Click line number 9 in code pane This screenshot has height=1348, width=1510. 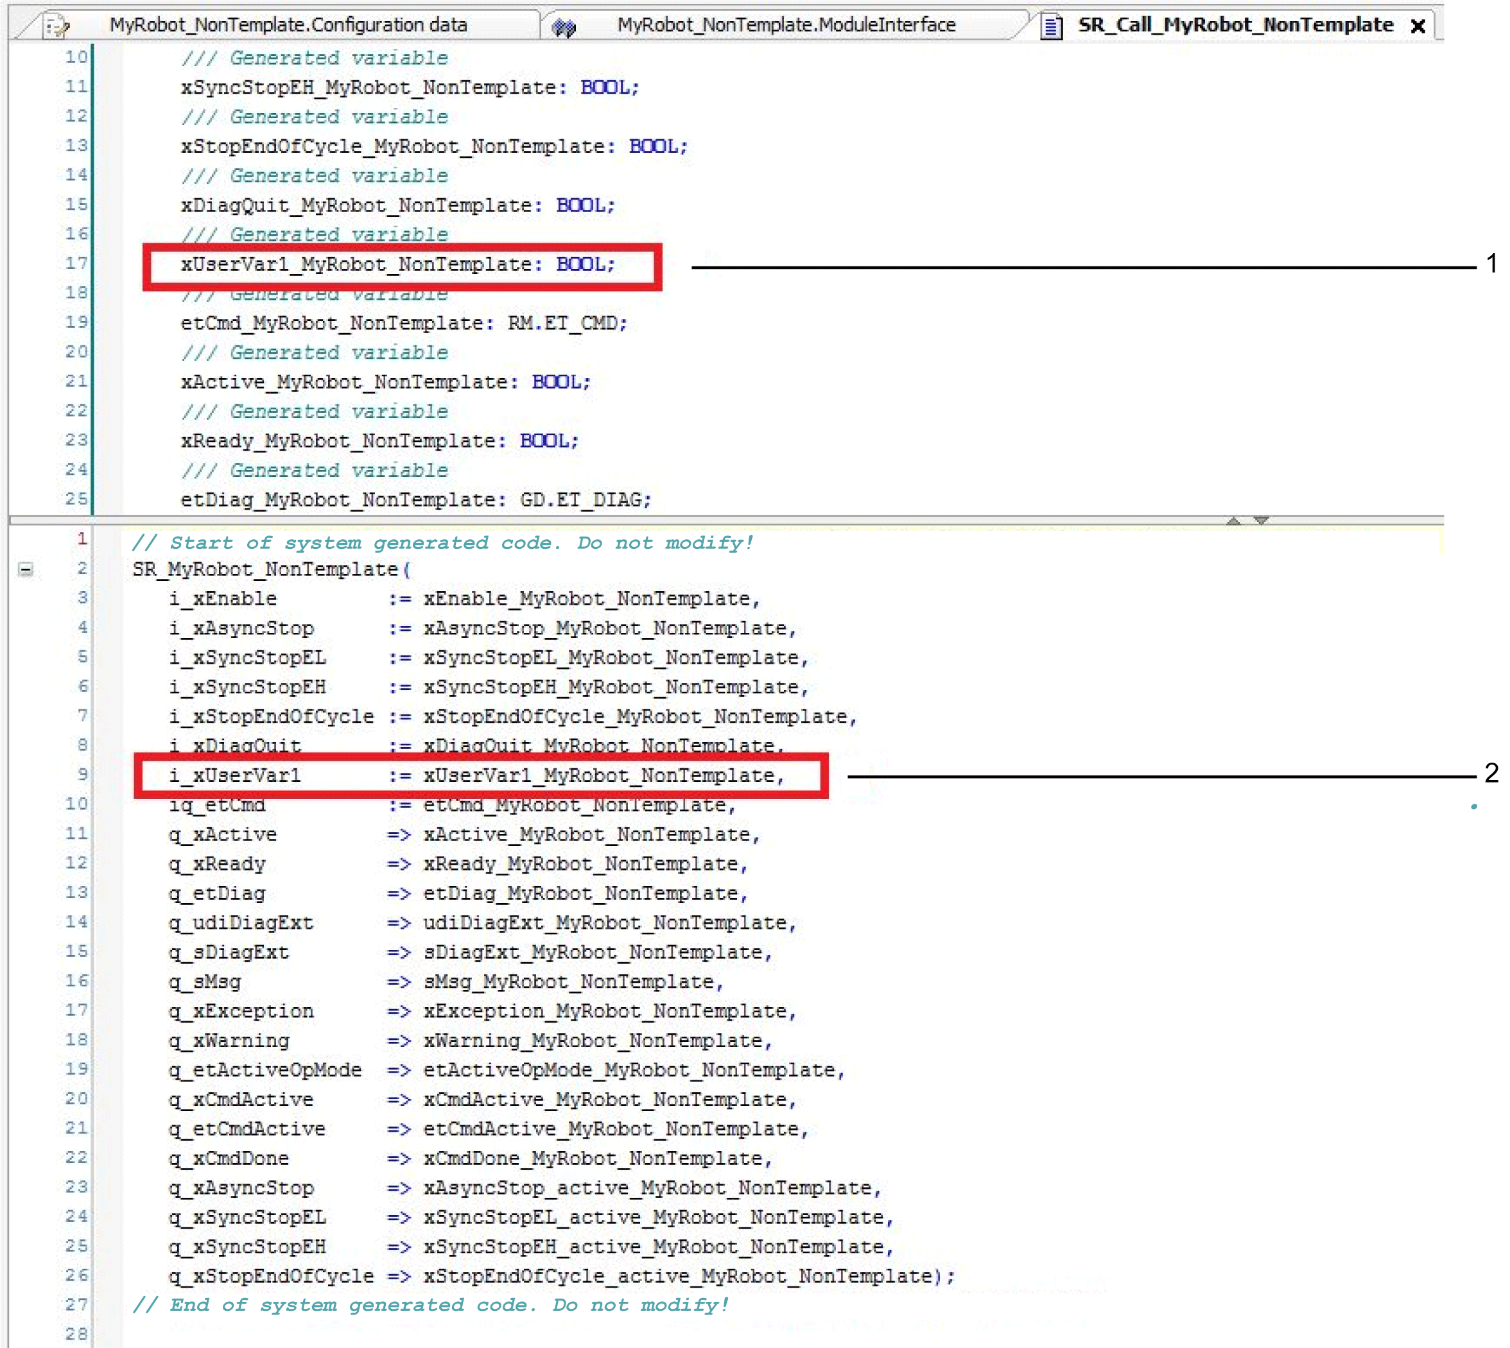(x=82, y=774)
